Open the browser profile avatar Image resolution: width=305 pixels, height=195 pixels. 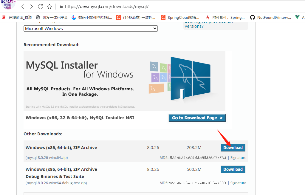click(x=8, y=4)
